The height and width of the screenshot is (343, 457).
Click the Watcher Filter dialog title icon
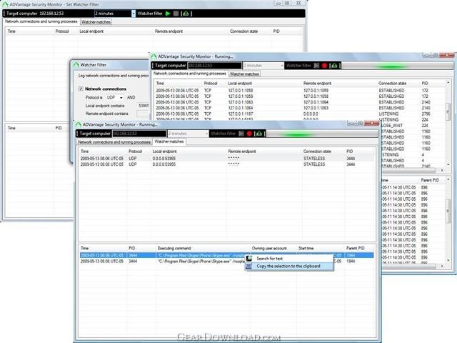click(76, 65)
